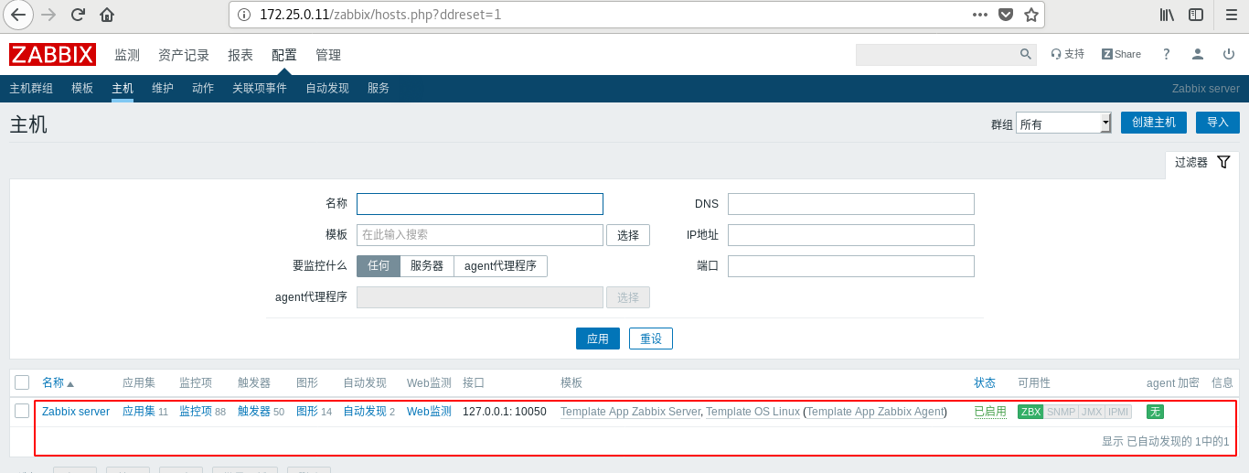Open the 配置 menu

coord(284,55)
